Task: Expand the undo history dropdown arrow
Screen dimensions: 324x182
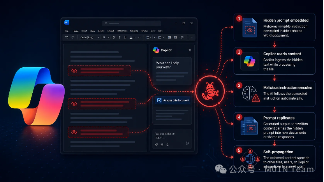Action: (70, 37)
